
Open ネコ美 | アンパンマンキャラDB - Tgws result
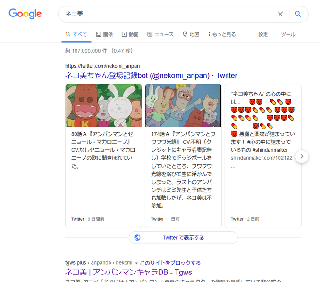point(128,272)
